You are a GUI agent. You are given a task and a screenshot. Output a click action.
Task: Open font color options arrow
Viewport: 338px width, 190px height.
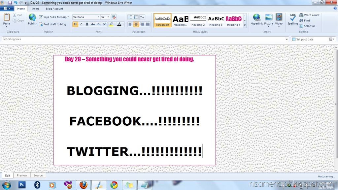click(x=123, y=24)
